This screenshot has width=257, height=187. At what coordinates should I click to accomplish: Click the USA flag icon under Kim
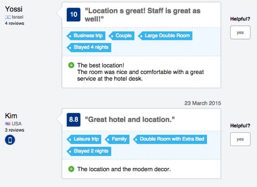point(8,124)
